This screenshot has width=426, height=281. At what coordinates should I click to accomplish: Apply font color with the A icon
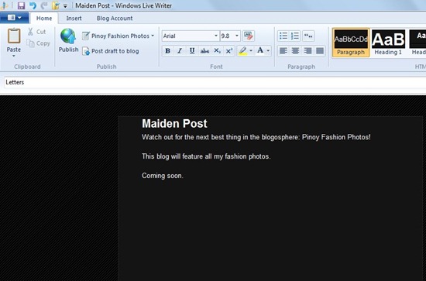[260, 51]
